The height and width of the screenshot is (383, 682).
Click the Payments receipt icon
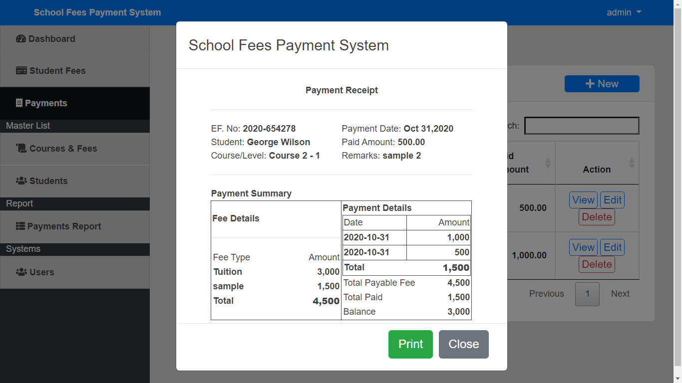19,103
